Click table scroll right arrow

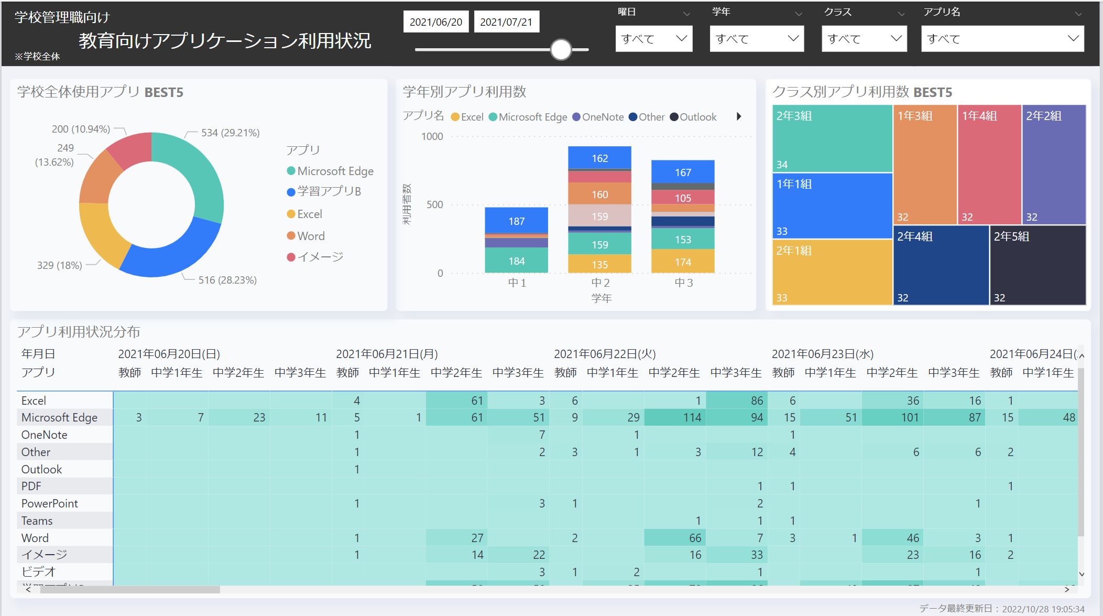click(1067, 589)
